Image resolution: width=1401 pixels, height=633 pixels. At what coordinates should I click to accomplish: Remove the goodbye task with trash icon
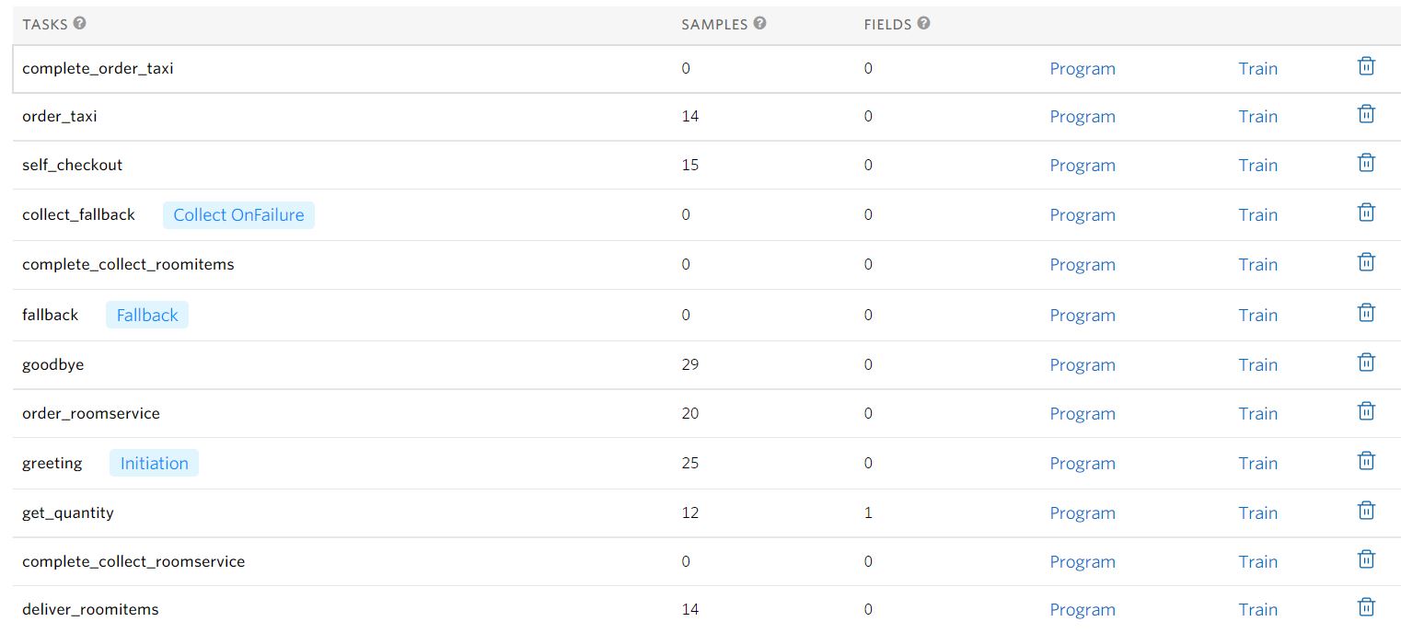pos(1366,363)
